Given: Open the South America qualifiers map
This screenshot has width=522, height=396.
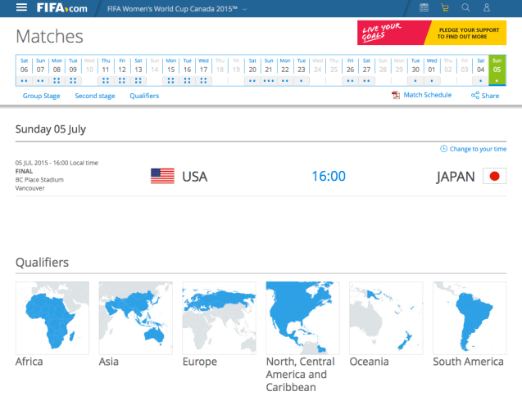Looking at the screenshot, I should (470, 318).
